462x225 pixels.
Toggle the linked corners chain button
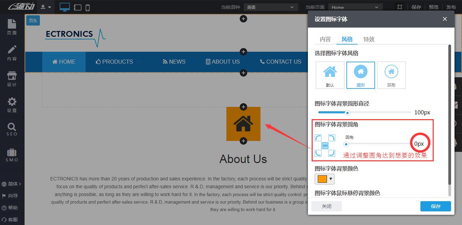pyautogui.click(x=325, y=146)
